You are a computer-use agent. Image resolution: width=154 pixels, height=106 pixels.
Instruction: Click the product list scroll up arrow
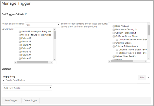click(x=149, y=24)
